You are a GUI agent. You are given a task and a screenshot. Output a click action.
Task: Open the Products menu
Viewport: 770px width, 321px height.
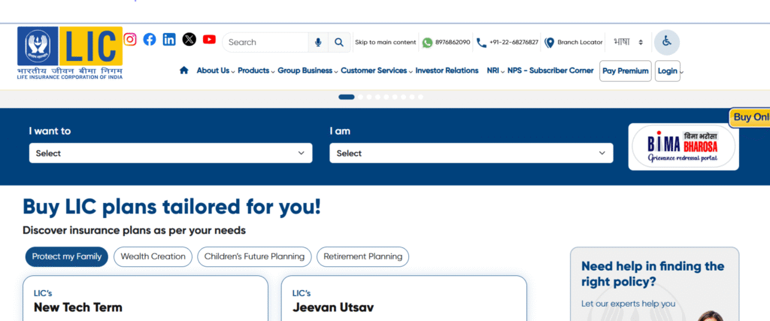[256, 71]
